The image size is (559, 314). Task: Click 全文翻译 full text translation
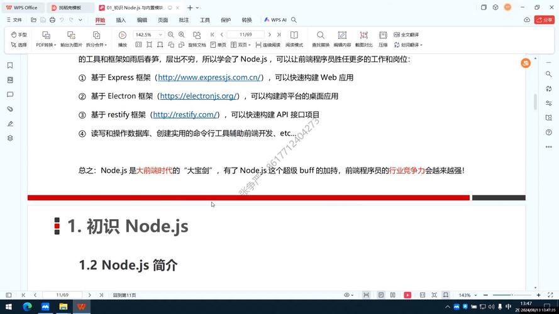406,35
